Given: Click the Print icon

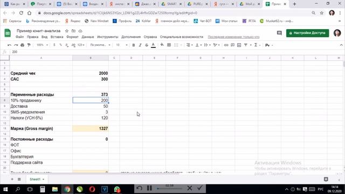Looking at the screenshot, I should tap(22, 45).
